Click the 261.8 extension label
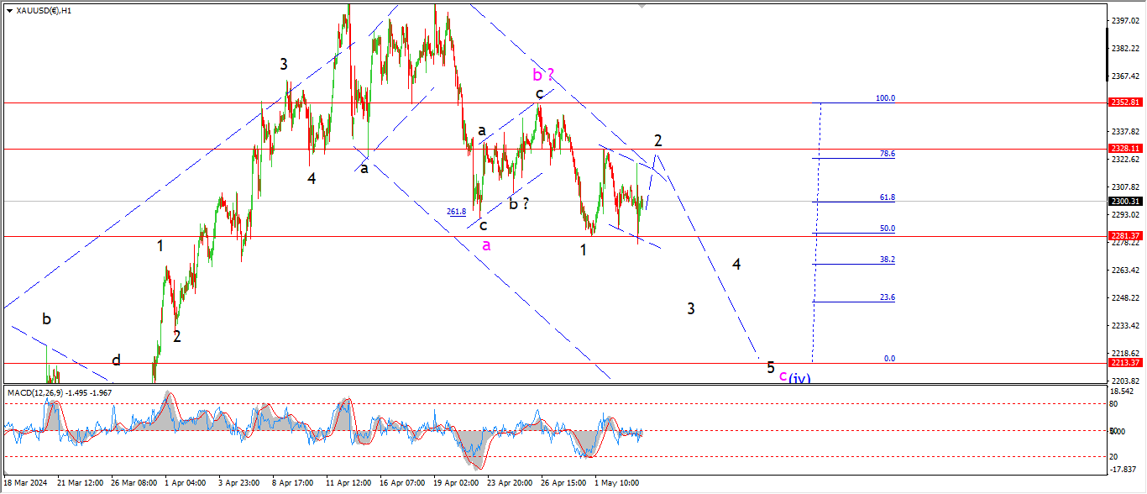 (x=456, y=212)
